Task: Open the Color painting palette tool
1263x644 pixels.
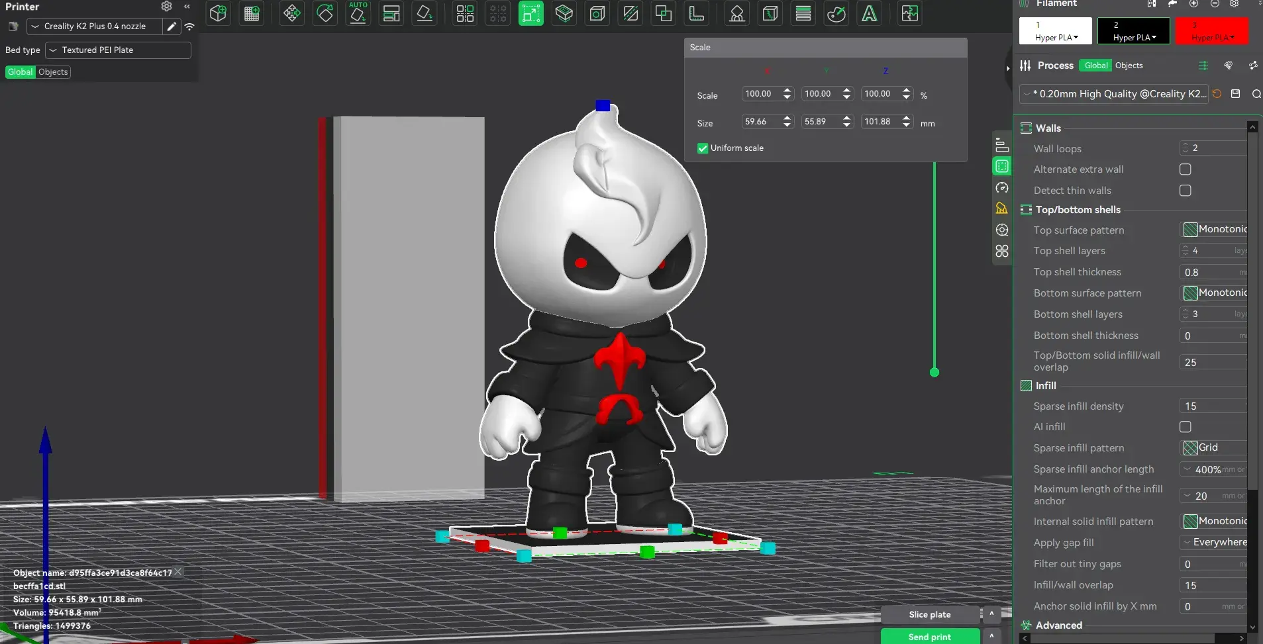Action: 836,13
